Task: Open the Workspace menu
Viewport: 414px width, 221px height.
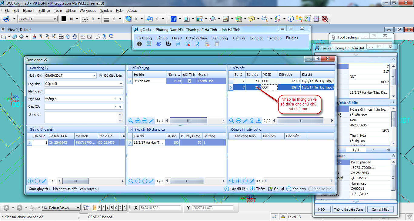Action: [88, 11]
